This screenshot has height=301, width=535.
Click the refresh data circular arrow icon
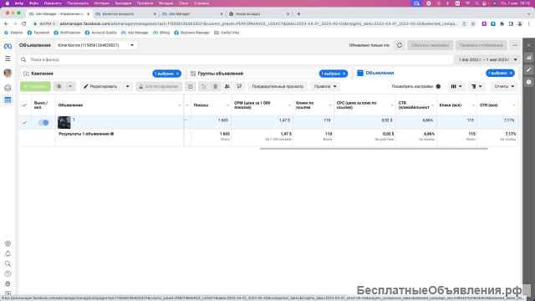click(400, 45)
